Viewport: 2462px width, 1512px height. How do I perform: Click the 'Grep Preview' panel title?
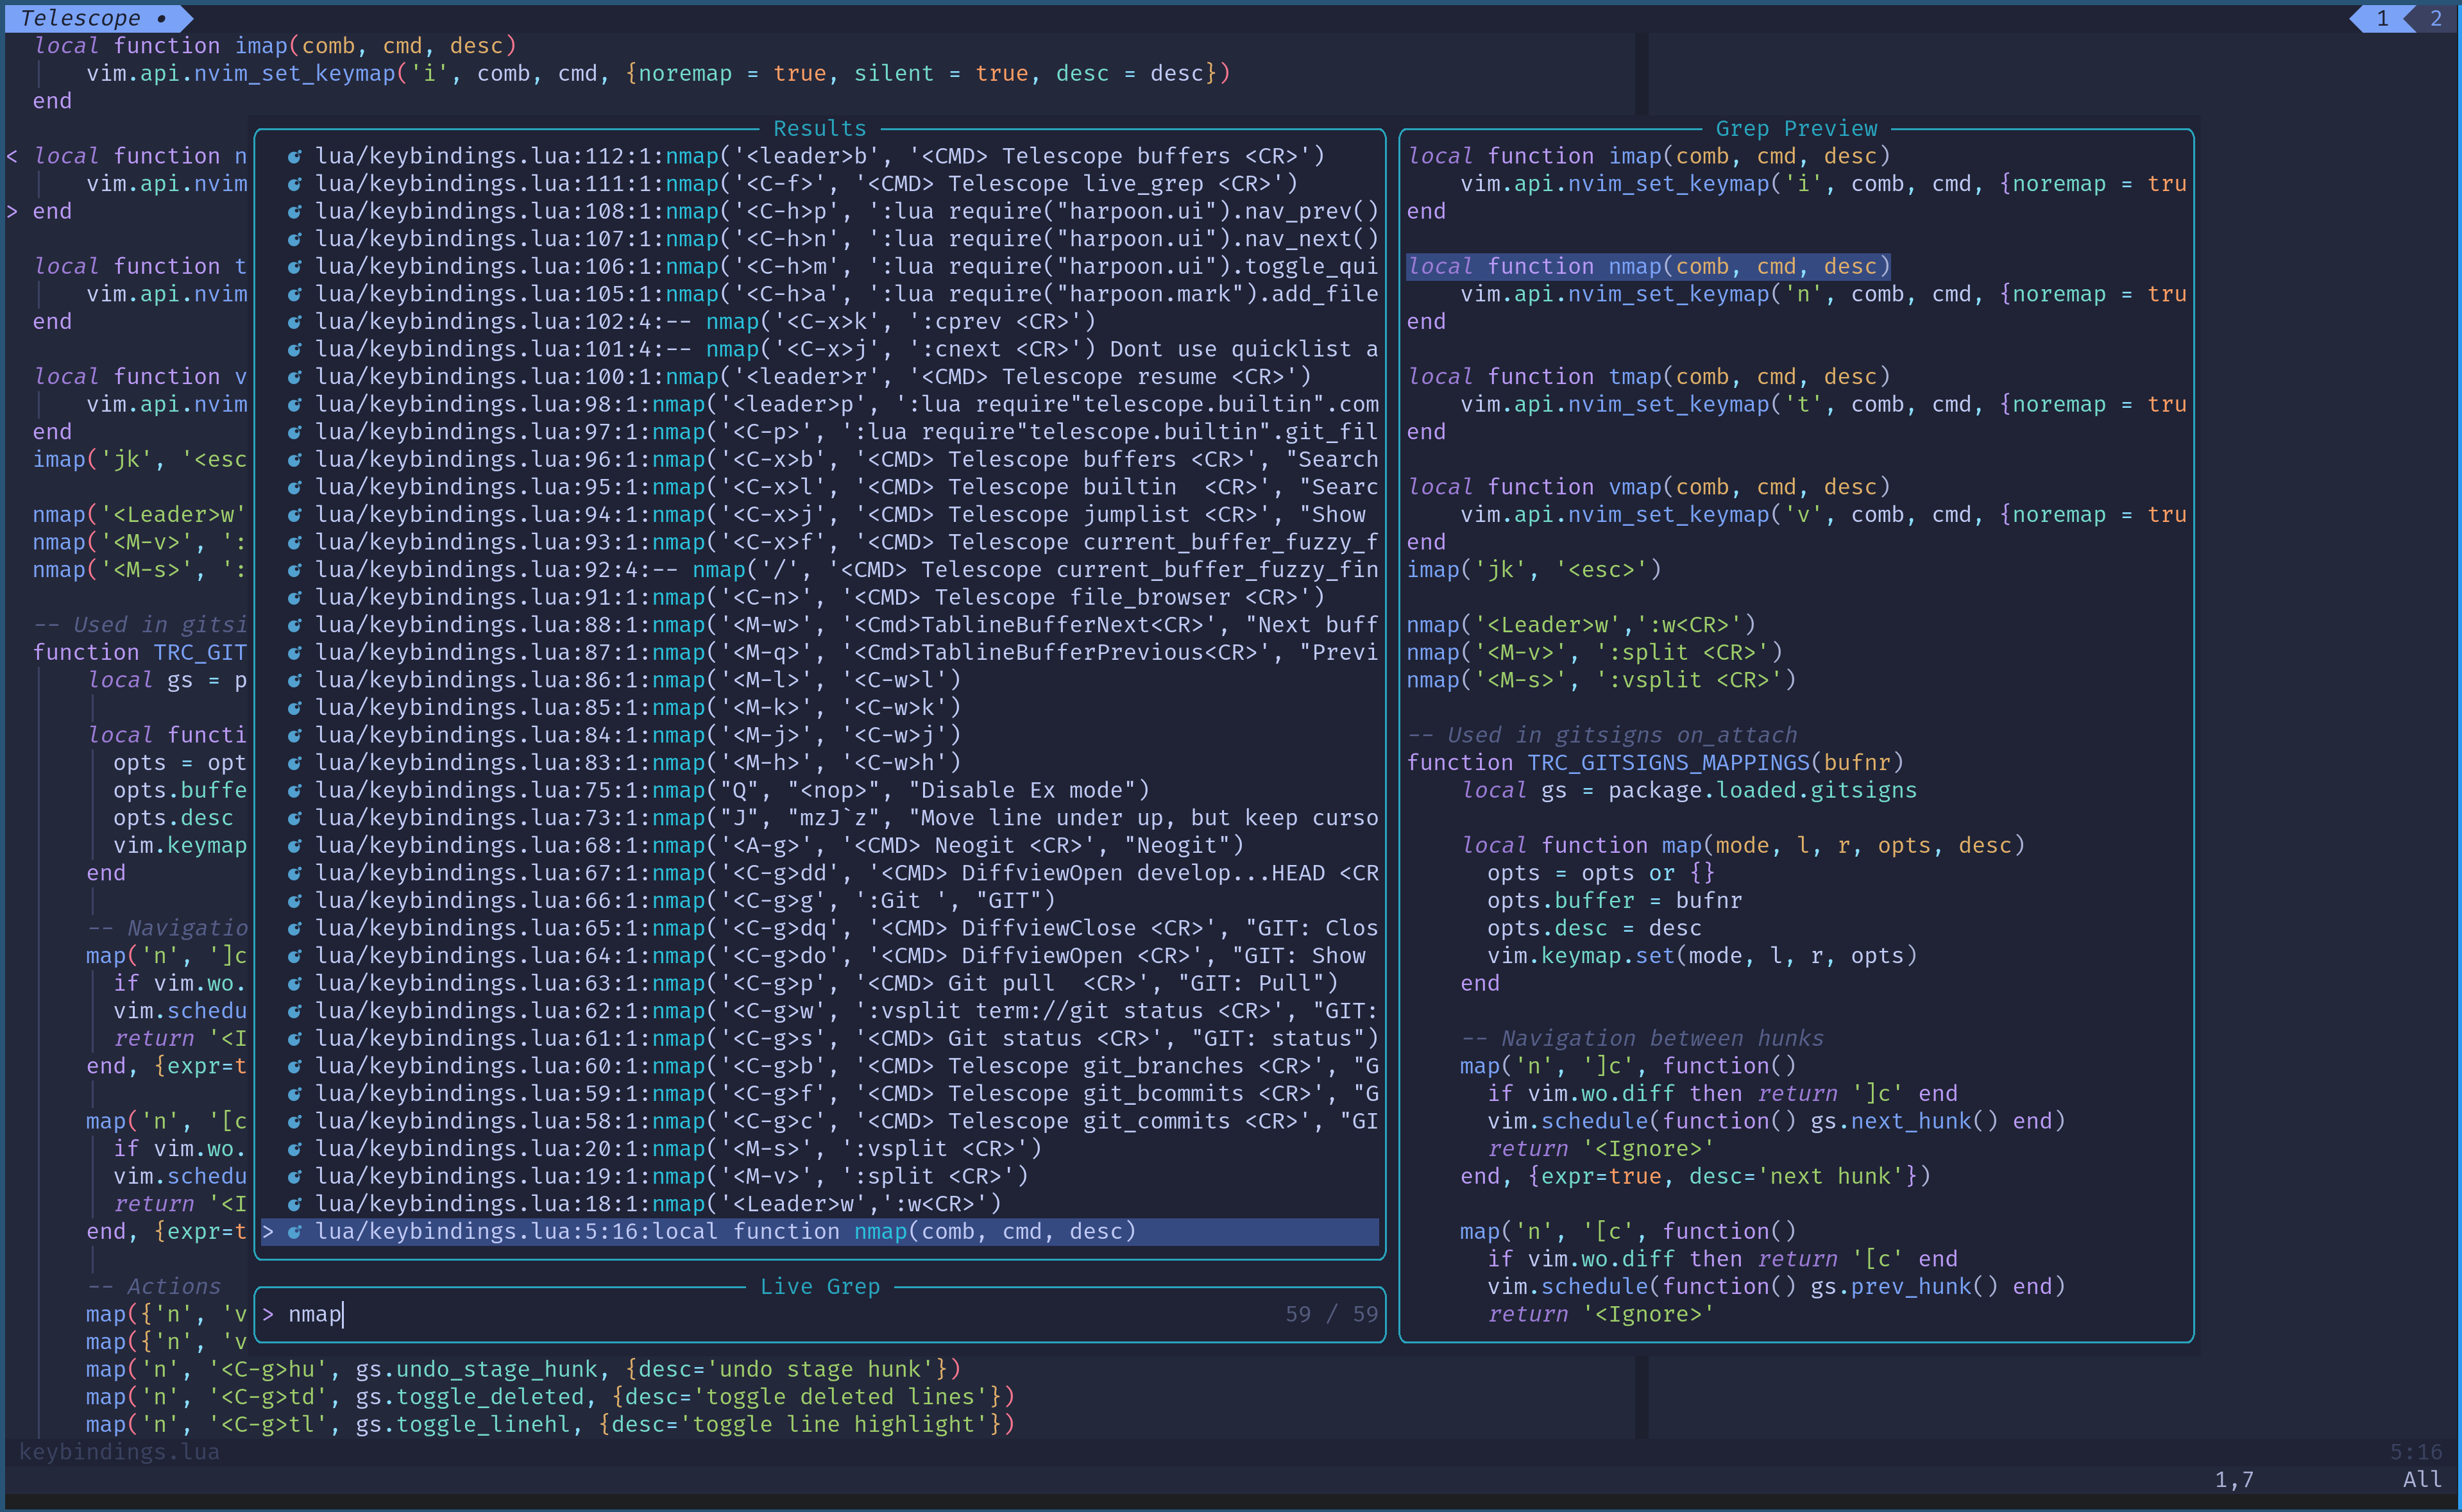click(1797, 129)
